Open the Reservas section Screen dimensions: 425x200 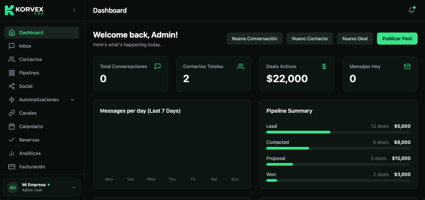[x=42, y=140]
